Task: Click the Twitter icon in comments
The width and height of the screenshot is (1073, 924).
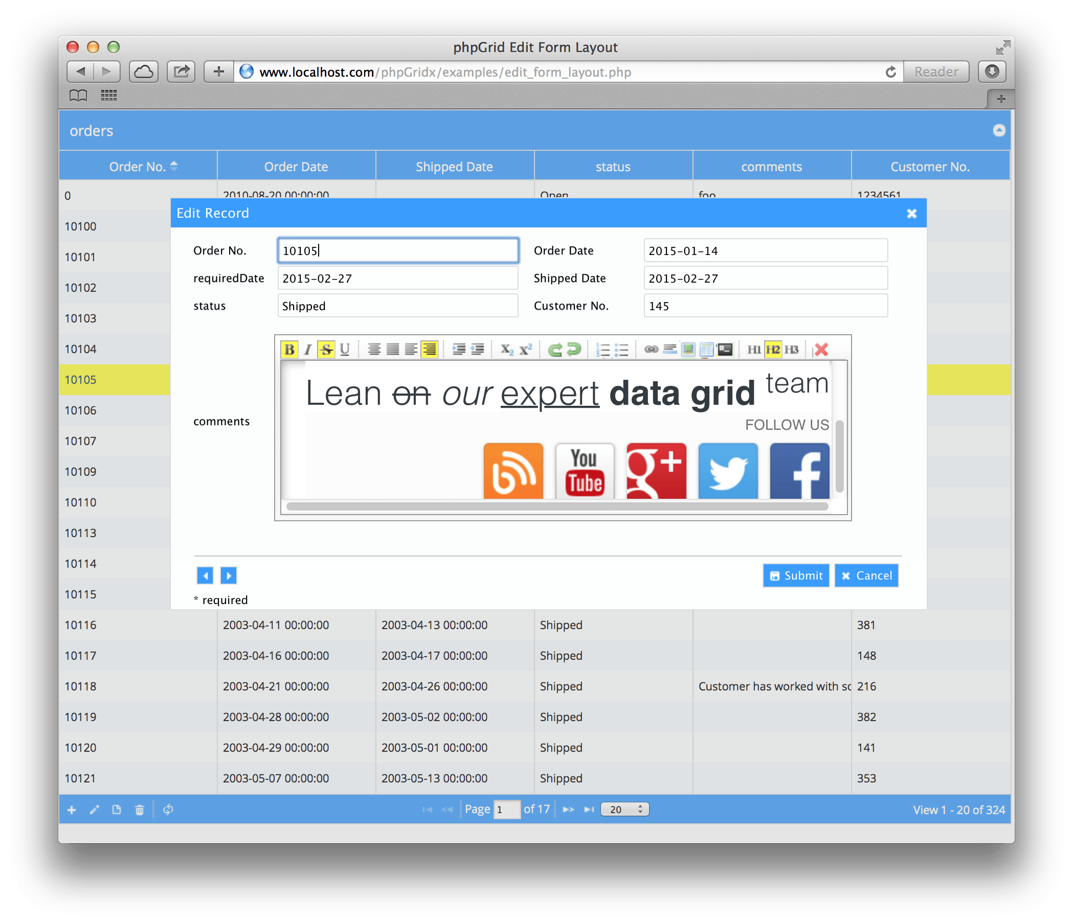Action: 728,471
